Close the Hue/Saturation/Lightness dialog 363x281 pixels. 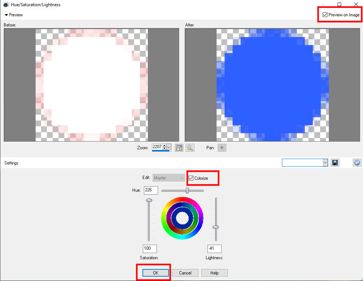pyautogui.click(x=356, y=4)
